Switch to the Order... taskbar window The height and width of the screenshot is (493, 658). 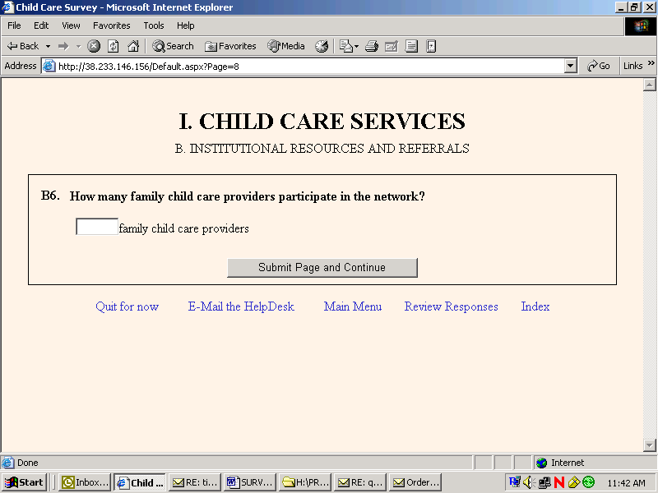click(x=415, y=482)
